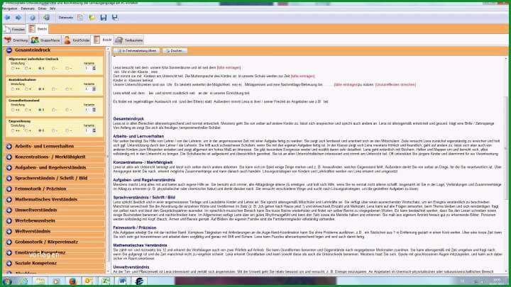Click the dark globe application icon on taskbar
The width and height of the screenshot is (511, 287).
point(139,281)
